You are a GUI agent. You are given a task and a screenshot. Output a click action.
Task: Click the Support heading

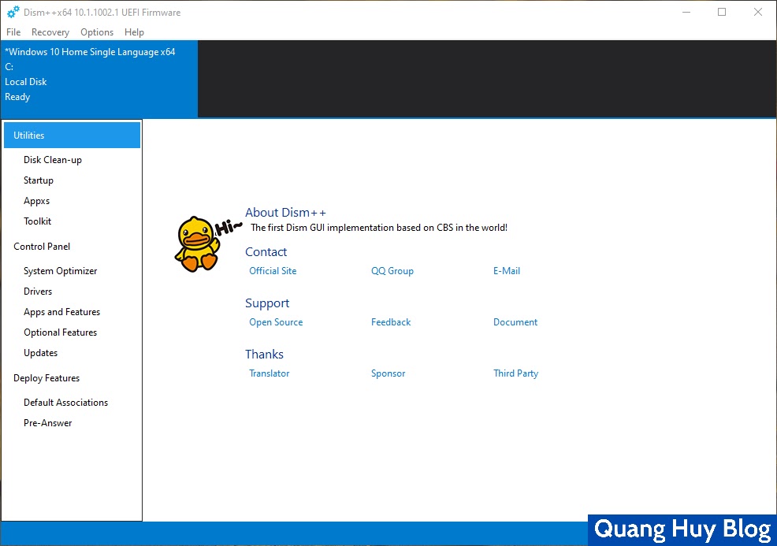coord(267,303)
